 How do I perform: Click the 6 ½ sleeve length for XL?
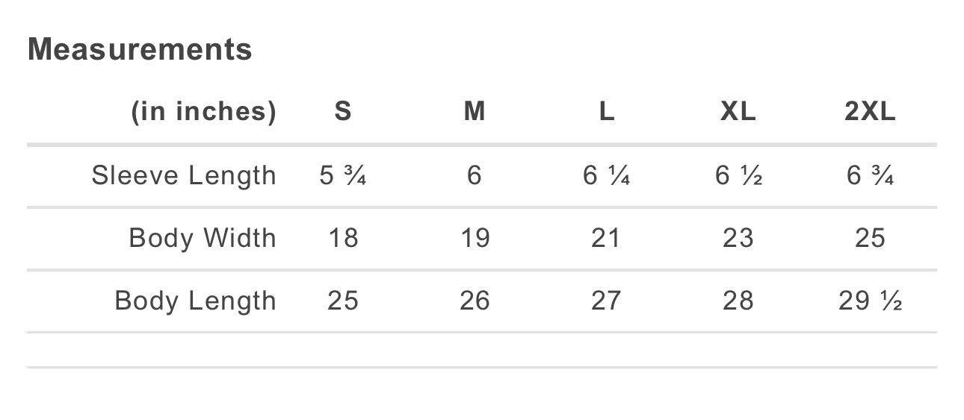738,176
